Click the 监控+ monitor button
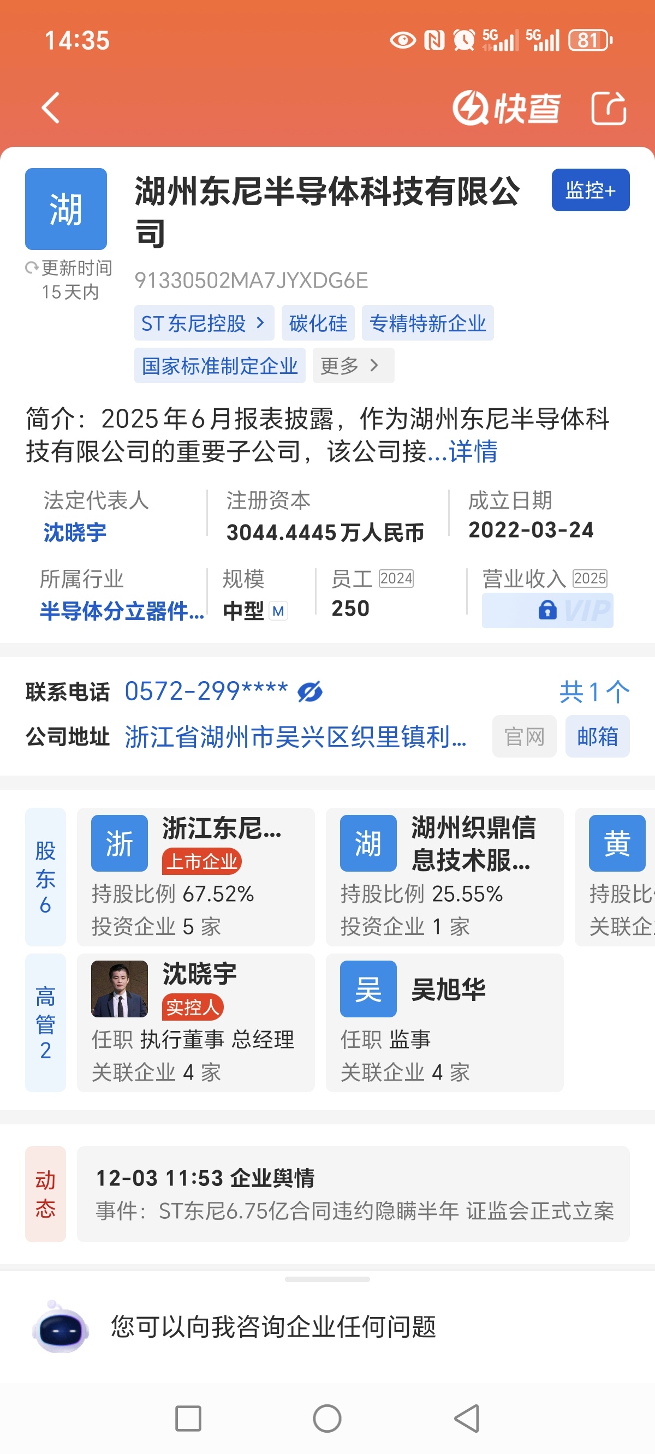Screen dimensions: 655x1454 (591, 189)
